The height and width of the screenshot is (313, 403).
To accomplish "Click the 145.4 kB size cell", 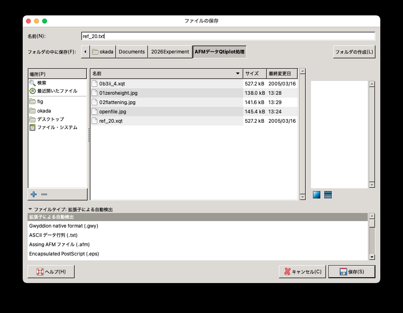I will tap(255, 111).
